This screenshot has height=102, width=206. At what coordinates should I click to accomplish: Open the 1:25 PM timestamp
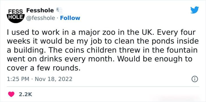coord(18,79)
